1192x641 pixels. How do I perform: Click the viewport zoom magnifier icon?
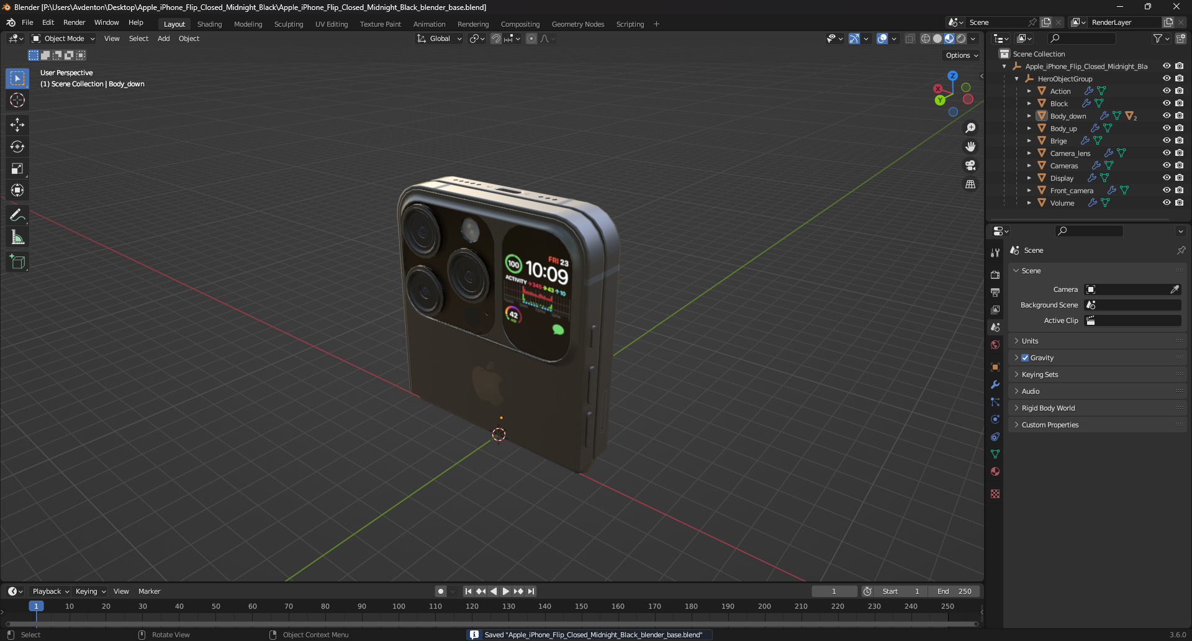pos(970,128)
